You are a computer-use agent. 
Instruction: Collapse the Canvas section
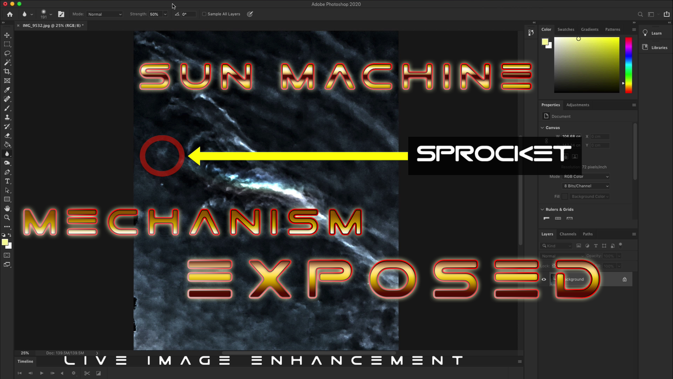coord(543,127)
